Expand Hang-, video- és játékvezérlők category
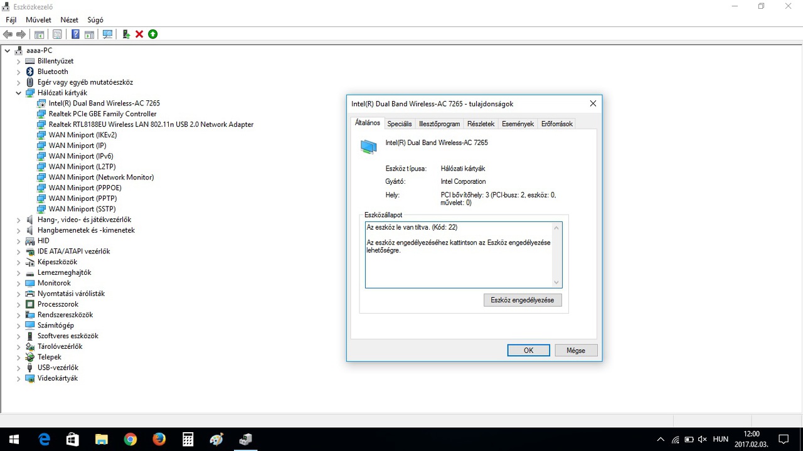 click(19, 220)
